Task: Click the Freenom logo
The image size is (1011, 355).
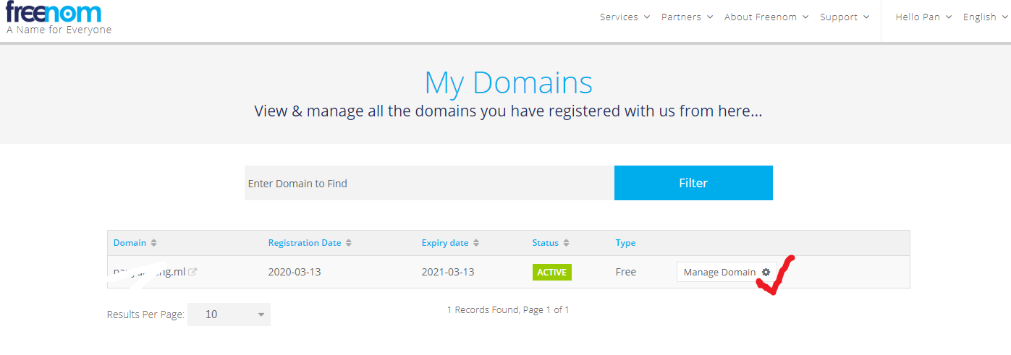Action: point(54,12)
